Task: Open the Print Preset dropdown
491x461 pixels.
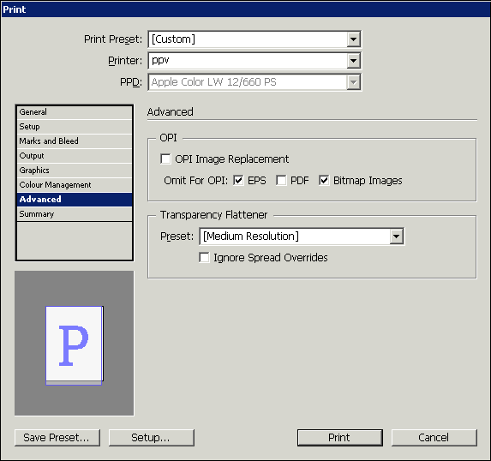Action: (x=354, y=39)
